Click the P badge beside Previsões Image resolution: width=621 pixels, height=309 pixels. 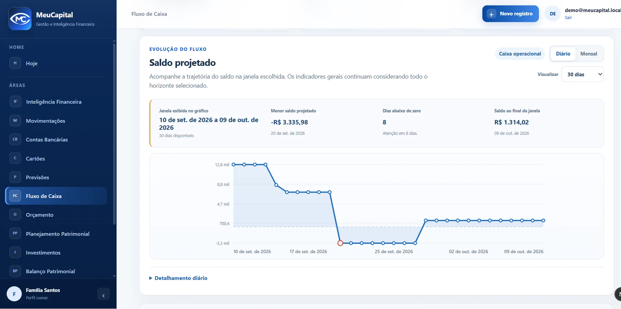click(x=15, y=177)
